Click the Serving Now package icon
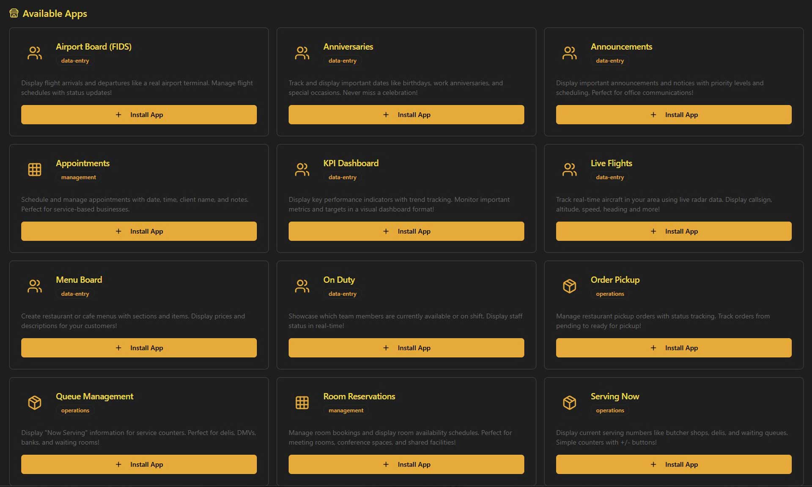 [x=570, y=402]
